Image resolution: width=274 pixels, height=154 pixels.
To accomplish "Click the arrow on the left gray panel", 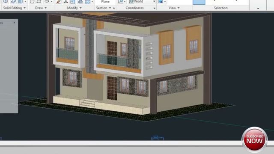I will [x=14, y=23].
